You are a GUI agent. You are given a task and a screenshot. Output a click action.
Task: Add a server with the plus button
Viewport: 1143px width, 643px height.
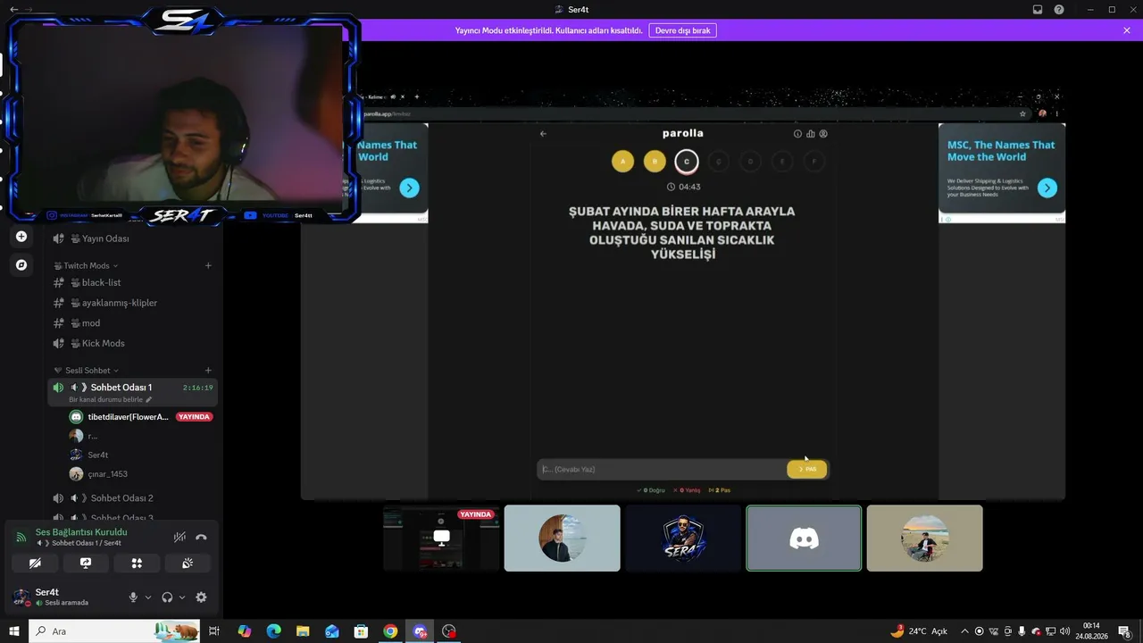point(21,237)
